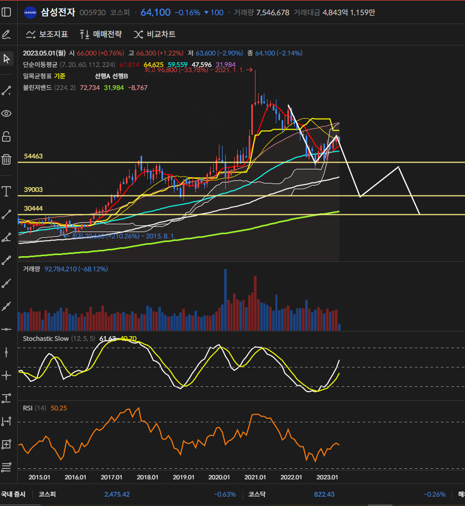The image size is (465, 506).
Task: Click the 삼성전자 stock name
Action: [x=58, y=12]
